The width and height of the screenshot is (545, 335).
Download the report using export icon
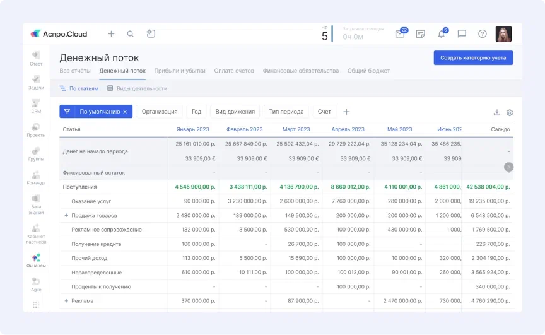496,112
